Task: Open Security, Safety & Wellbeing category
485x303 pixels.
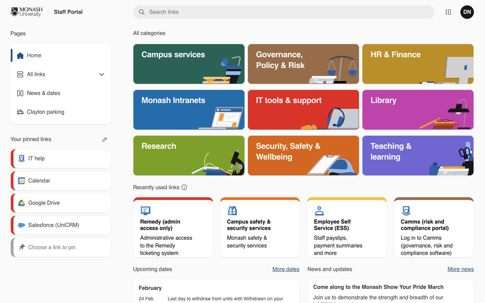Action: (x=303, y=156)
